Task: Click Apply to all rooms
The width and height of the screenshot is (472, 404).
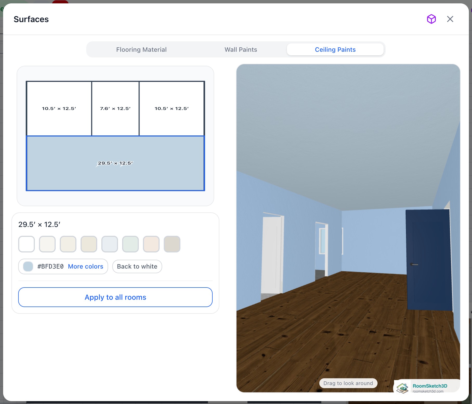Action: [x=115, y=297]
